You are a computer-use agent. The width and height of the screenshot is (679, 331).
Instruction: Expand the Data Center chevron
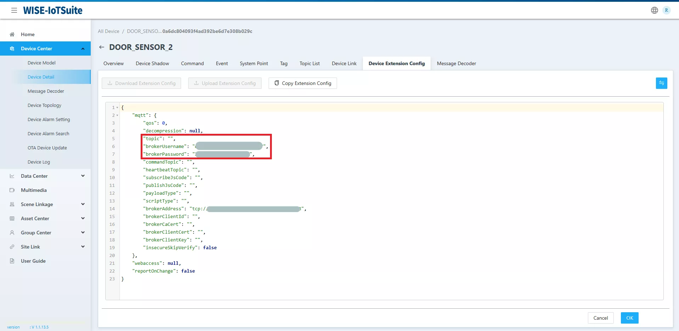(83, 176)
